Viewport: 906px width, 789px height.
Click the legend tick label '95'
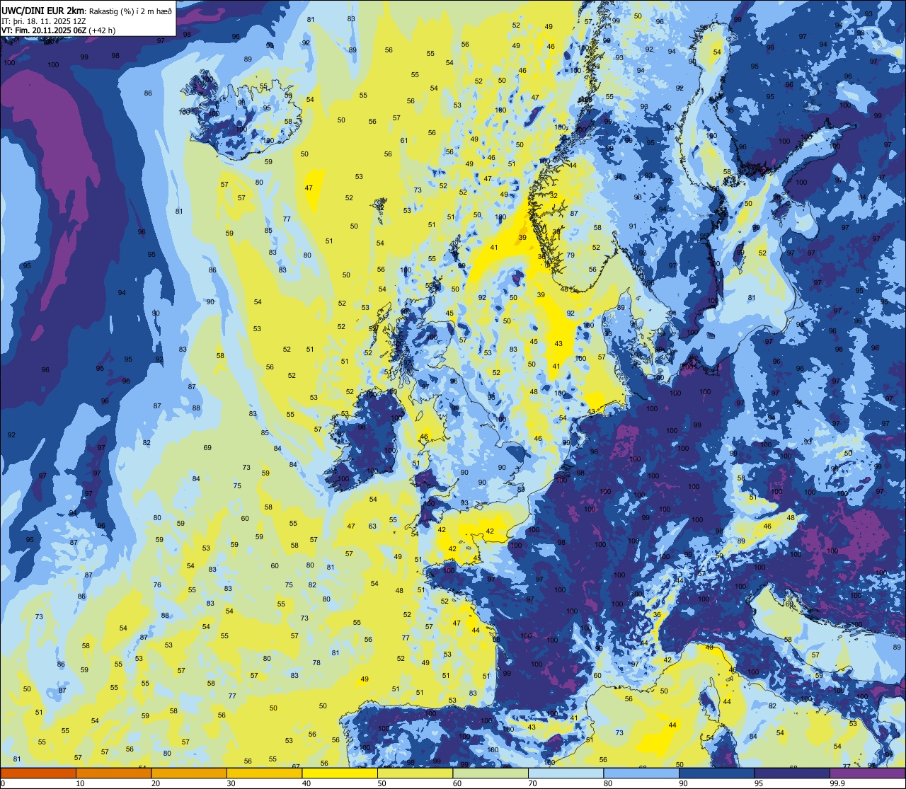tap(759, 783)
